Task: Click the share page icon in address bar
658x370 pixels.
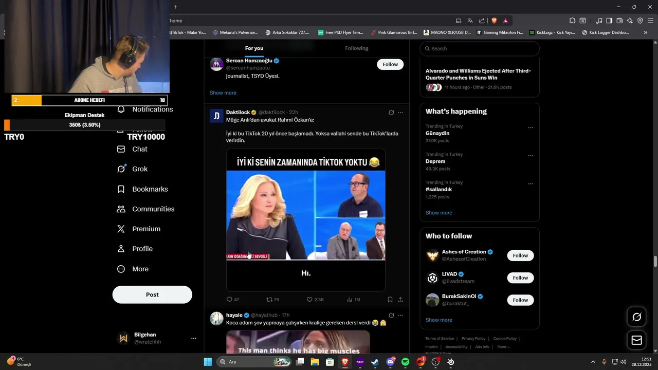Action: click(482, 21)
